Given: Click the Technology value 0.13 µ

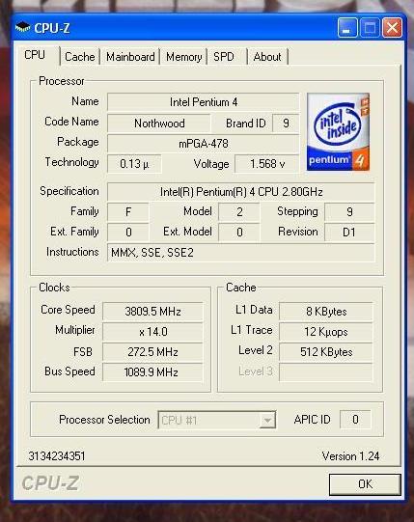Looking at the screenshot, I should tap(134, 164).
